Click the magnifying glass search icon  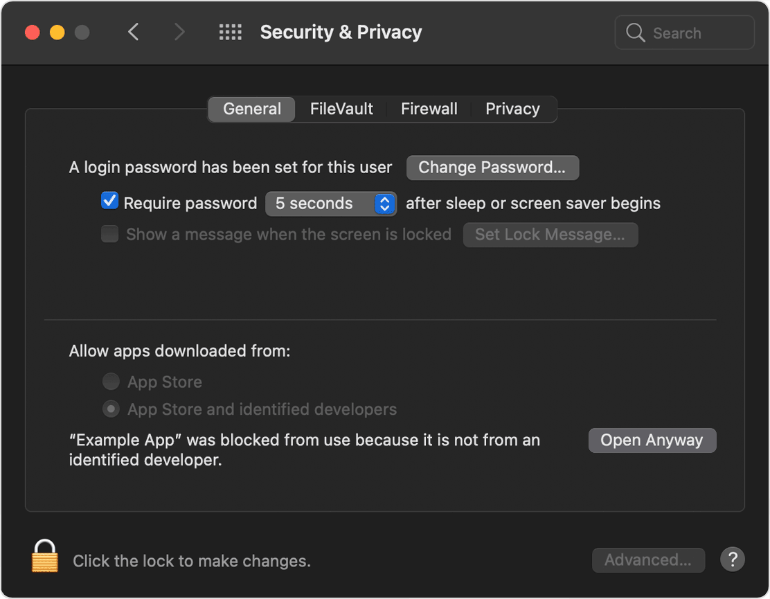point(635,33)
